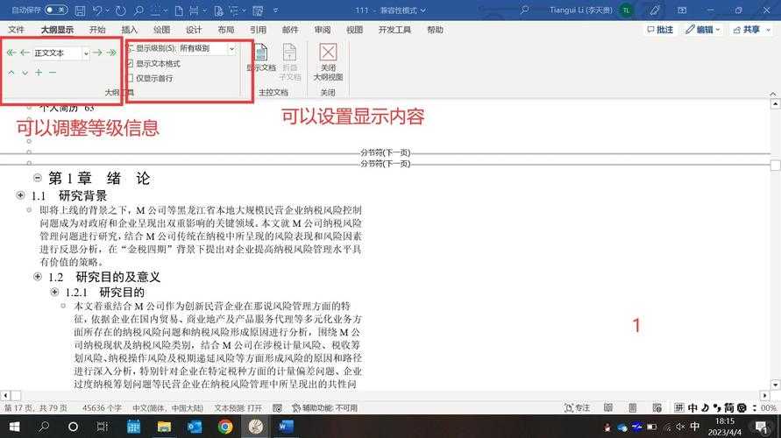Open new blank document icon in quick access
The height and width of the screenshot is (438, 781).
pyautogui.click(x=179, y=10)
